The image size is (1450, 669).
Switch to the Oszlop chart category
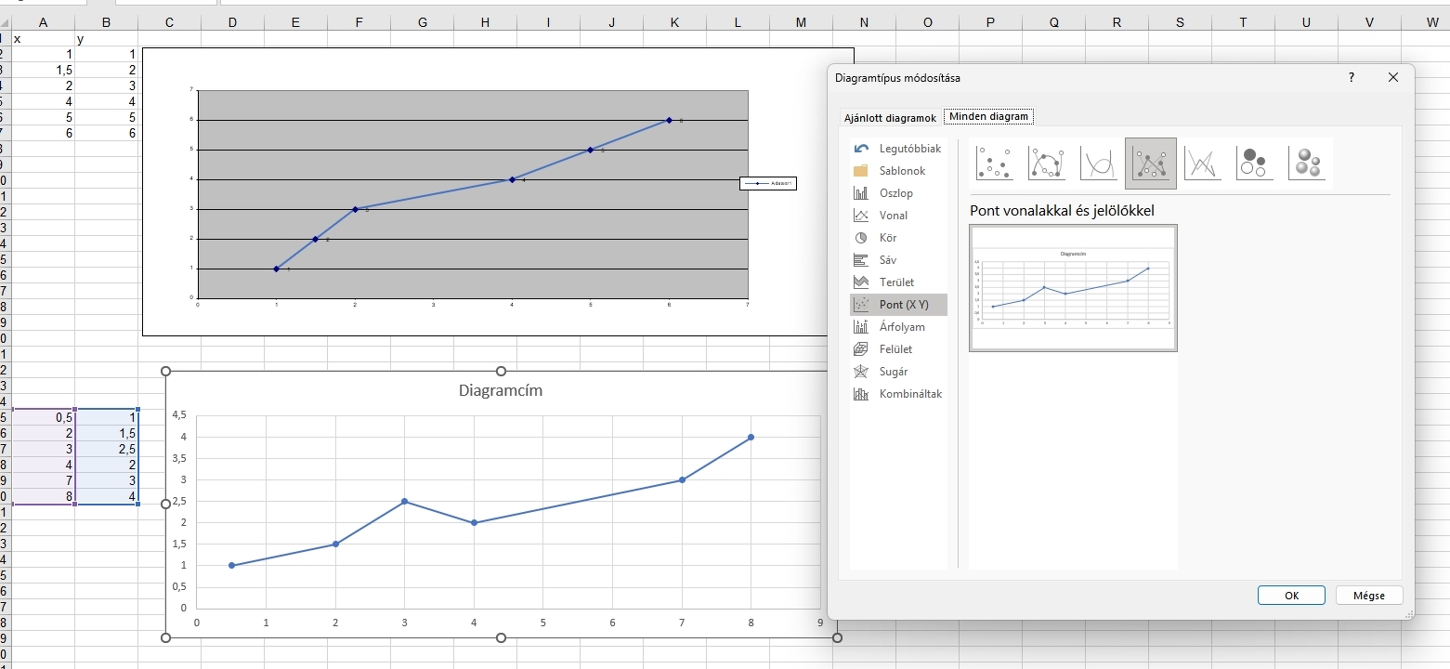tap(898, 193)
